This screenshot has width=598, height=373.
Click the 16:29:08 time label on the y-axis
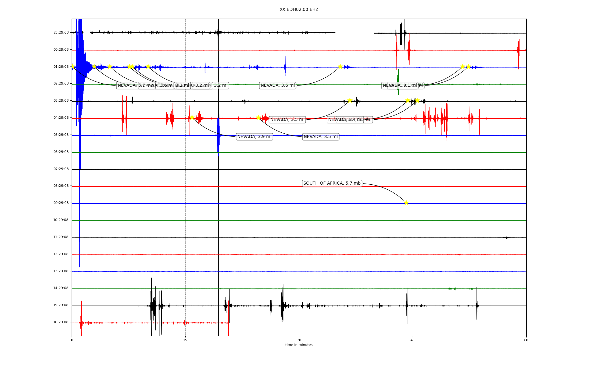[x=61, y=322]
